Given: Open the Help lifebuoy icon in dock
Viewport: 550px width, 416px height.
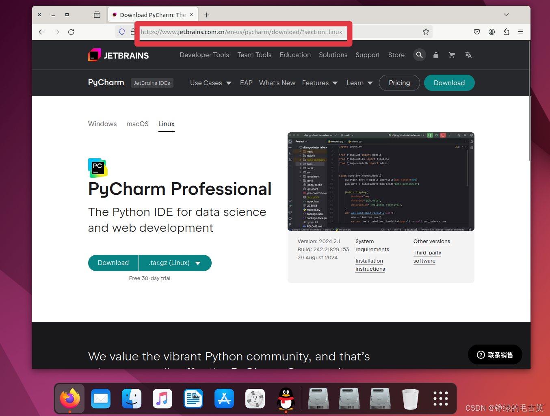Looking at the screenshot, I should (255, 399).
